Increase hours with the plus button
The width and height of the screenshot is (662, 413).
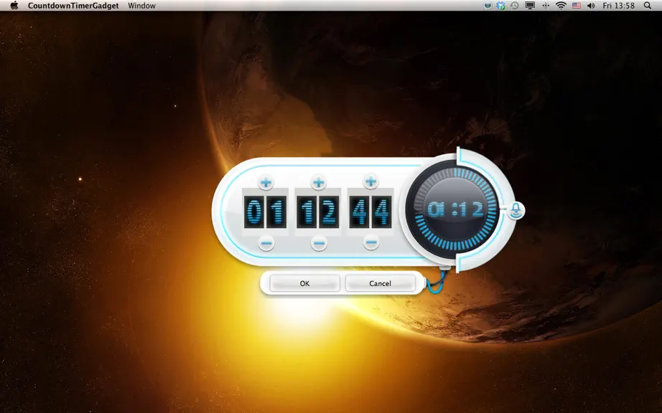266,182
